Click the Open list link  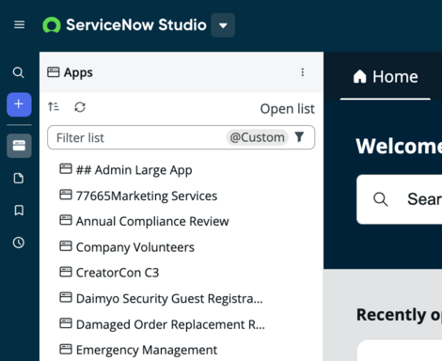coord(287,109)
